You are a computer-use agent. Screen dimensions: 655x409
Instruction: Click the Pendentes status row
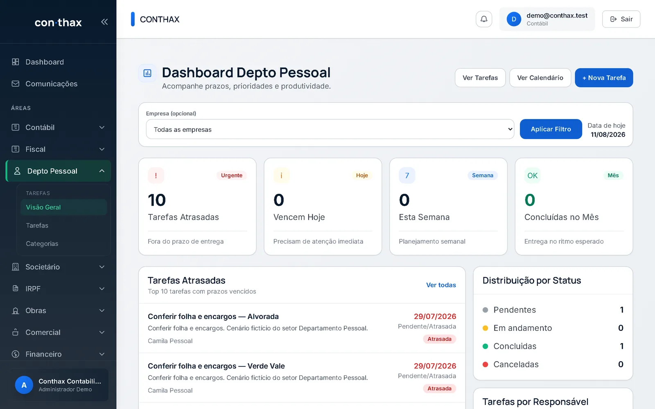coord(553,310)
